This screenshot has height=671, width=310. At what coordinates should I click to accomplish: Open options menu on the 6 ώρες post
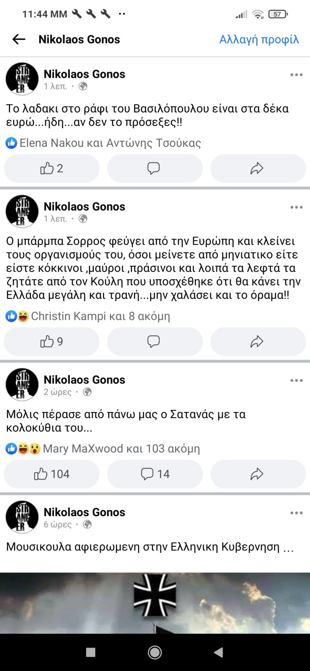[x=296, y=513]
